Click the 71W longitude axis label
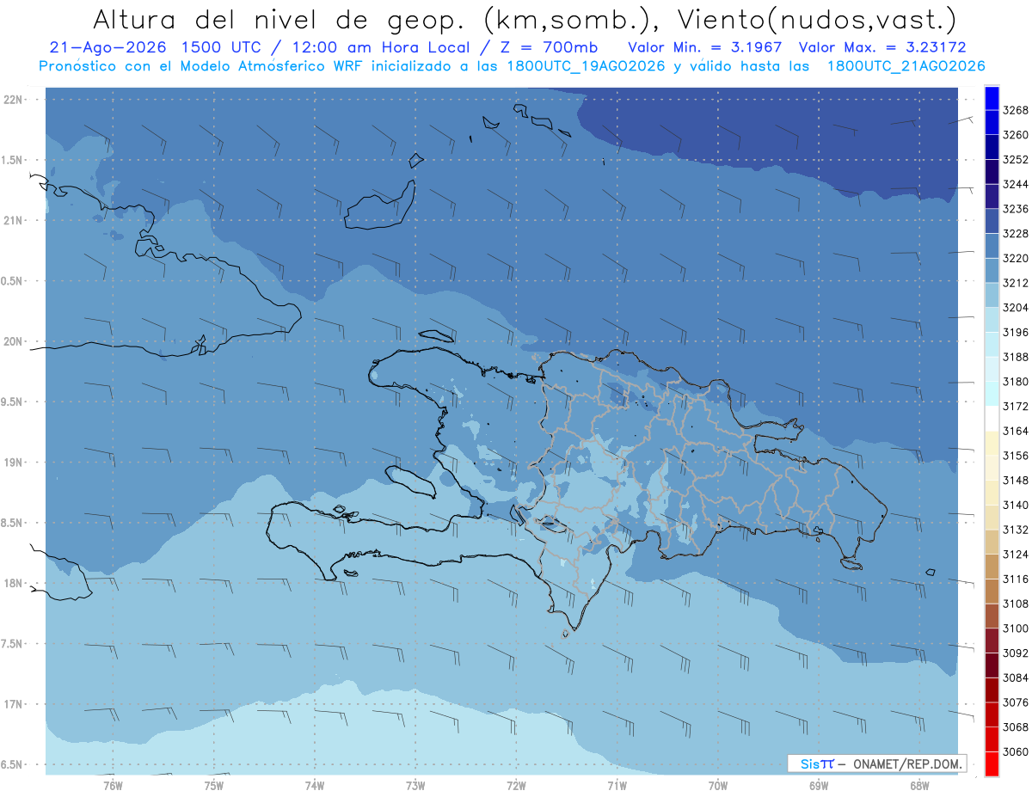Image resolution: width=1032 pixels, height=797 pixels. point(617,785)
